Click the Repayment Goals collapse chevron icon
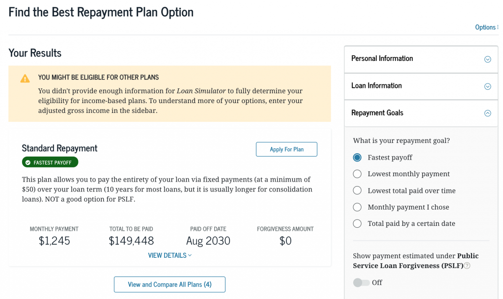The height and width of the screenshot is (299, 503). (x=488, y=113)
